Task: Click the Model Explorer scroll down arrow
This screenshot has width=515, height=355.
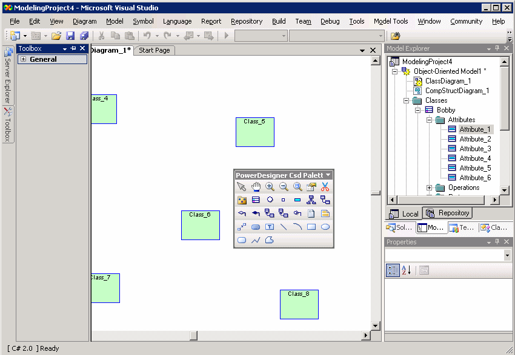Action: point(505,190)
